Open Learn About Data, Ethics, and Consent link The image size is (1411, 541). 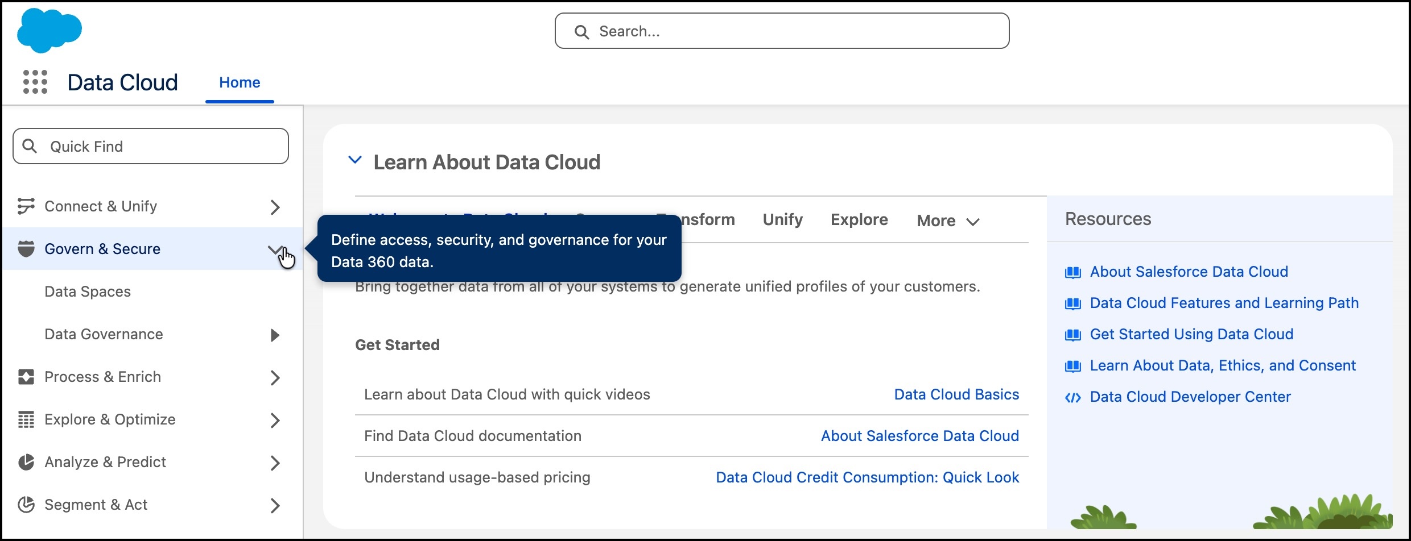pos(1223,365)
